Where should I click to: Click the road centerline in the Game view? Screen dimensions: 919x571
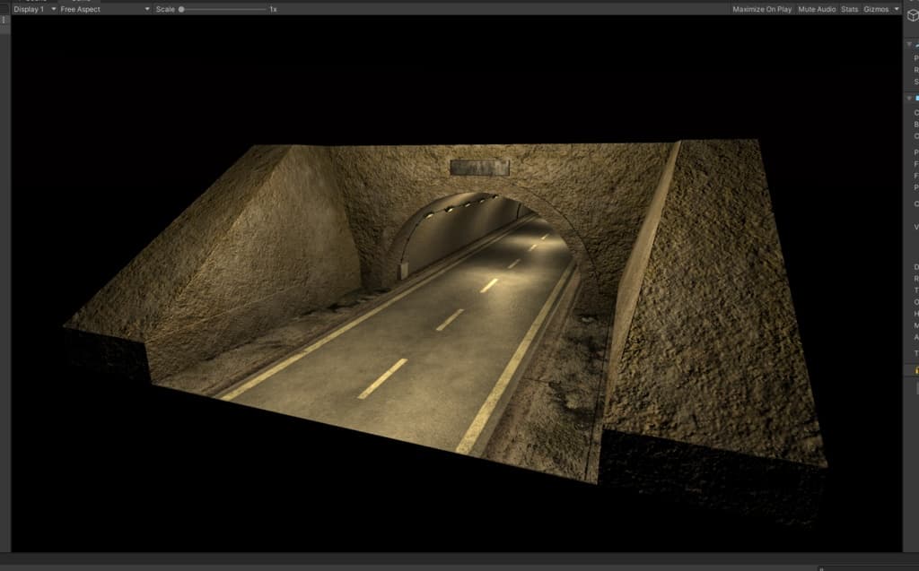click(x=382, y=378)
